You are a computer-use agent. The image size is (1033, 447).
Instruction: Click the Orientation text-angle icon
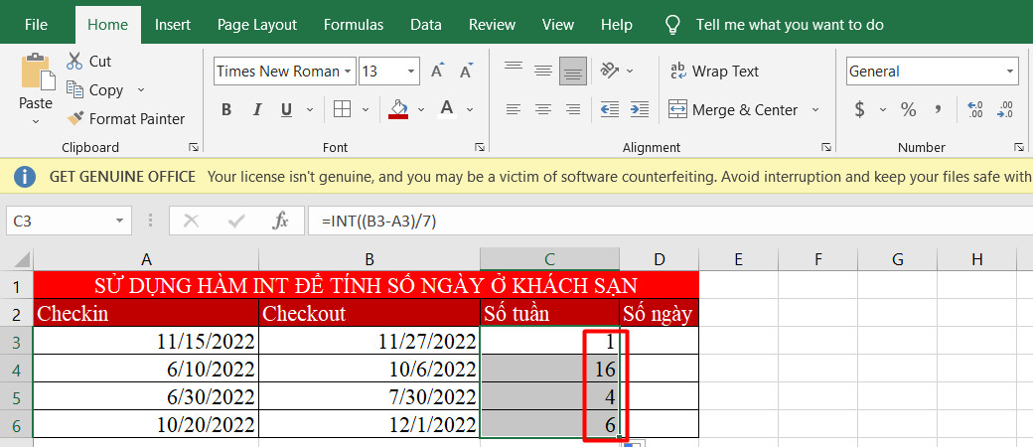[610, 70]
